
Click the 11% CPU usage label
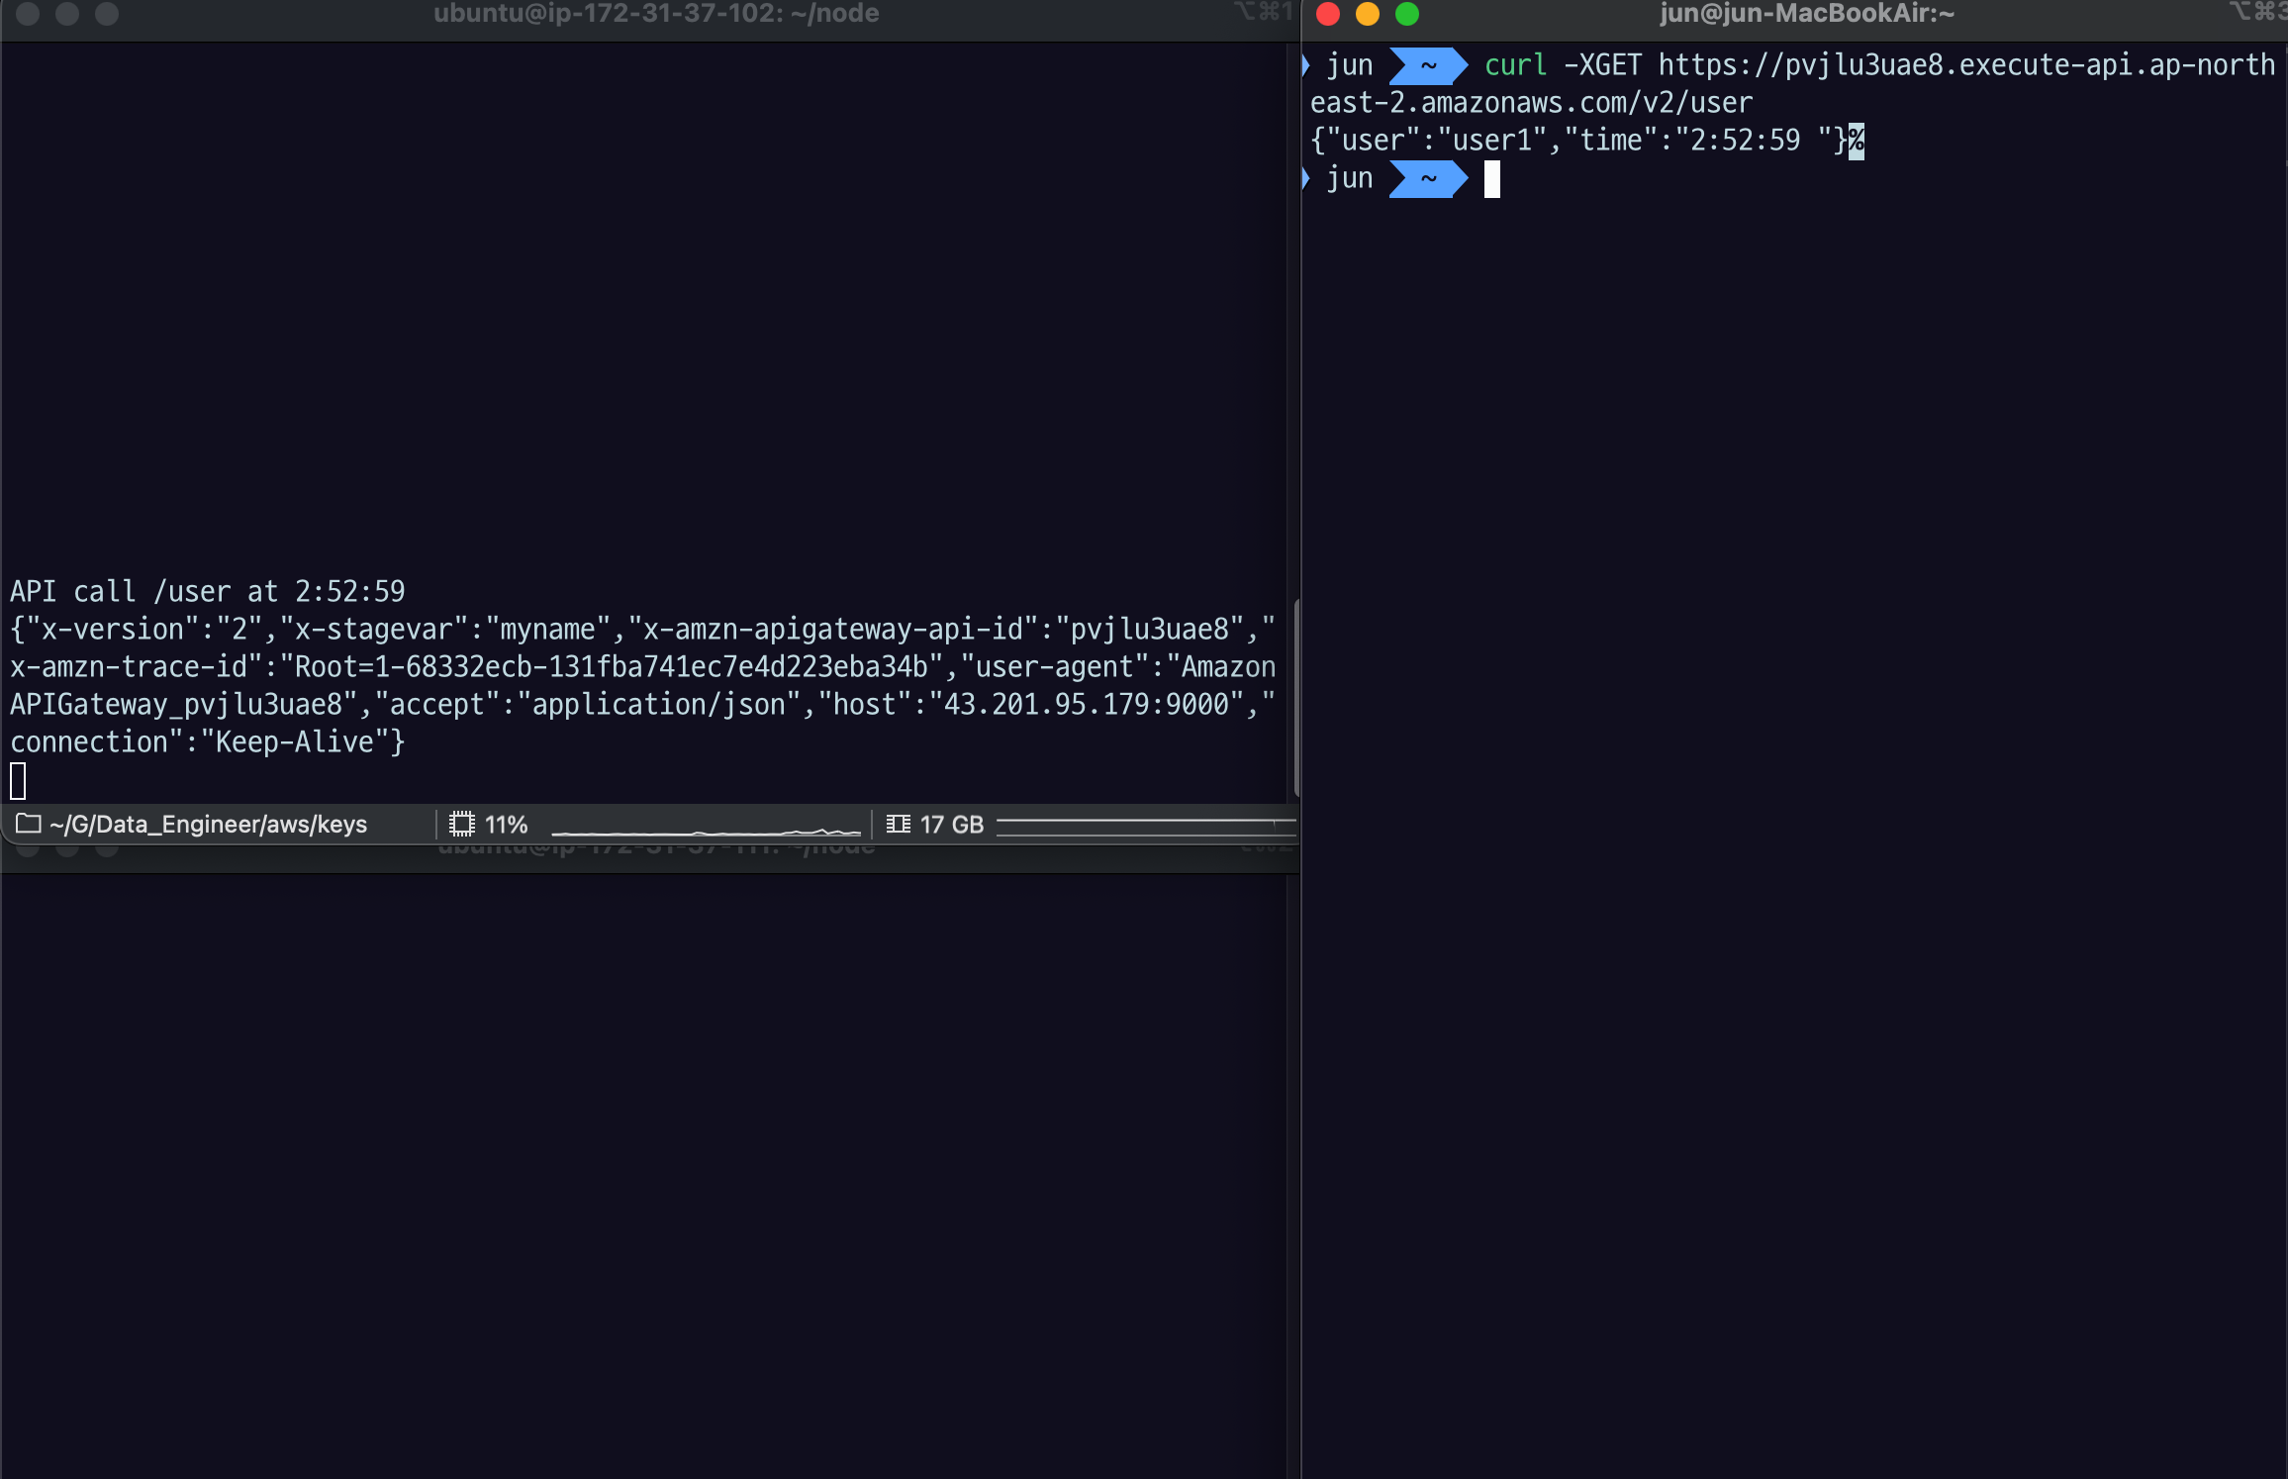(x=506, y=824)
